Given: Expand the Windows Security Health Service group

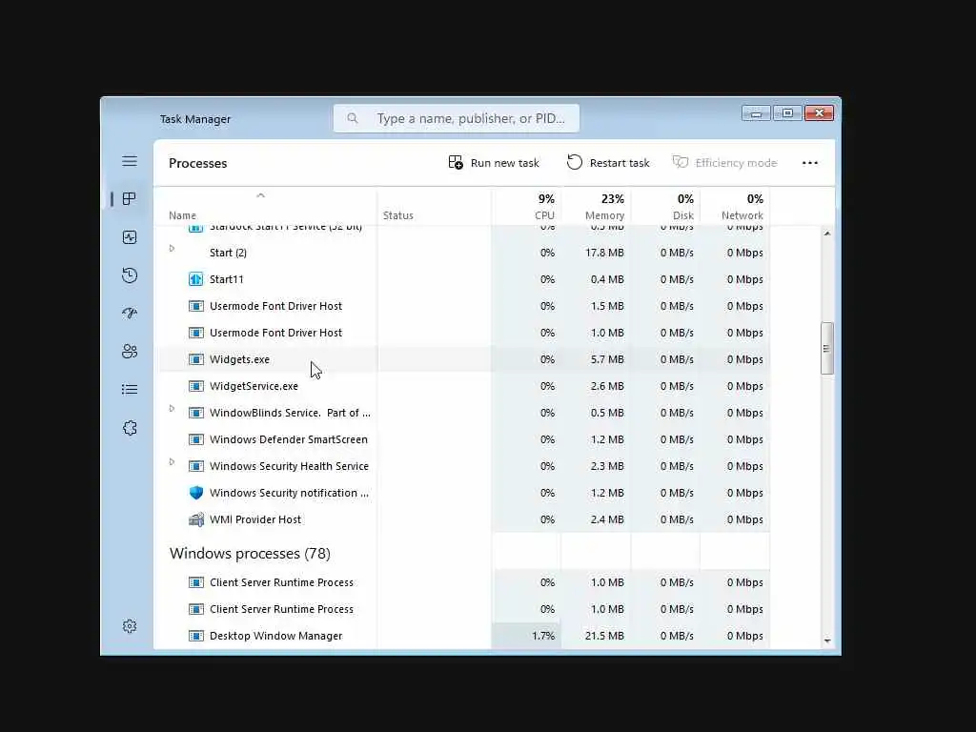Looking at the screenshot, I should pyautogui.click(x=172, y=462).
